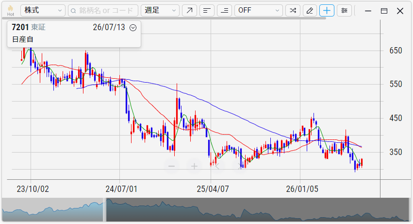413x224 pixels.
Task: Click the 23/10/02 date axis label
Action: (33, 189)
